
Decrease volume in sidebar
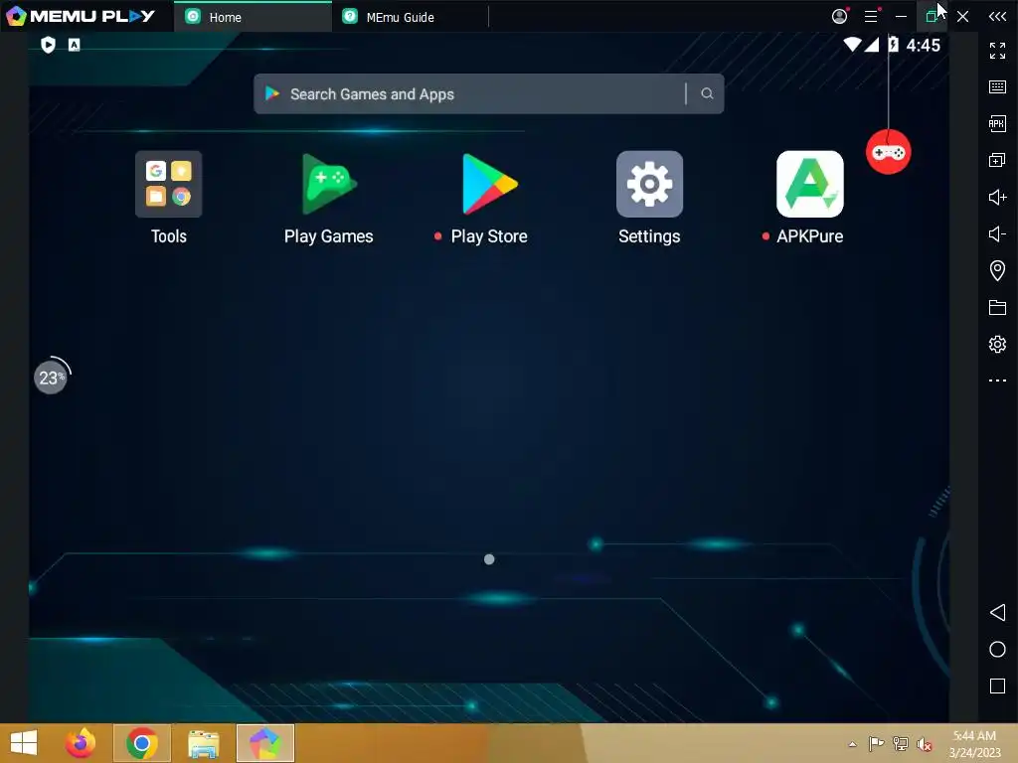pos(997,233)
